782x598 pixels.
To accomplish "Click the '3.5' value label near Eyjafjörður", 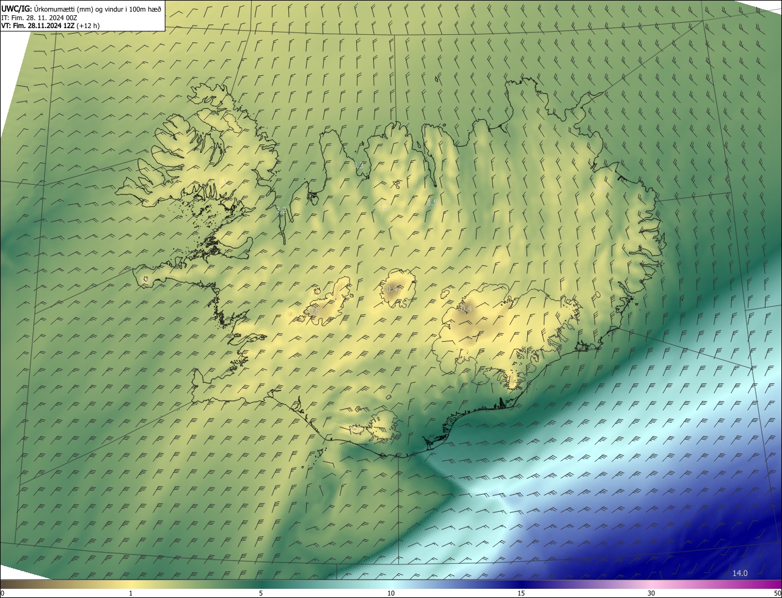I will pyautogui.click(x=432, y=202).
